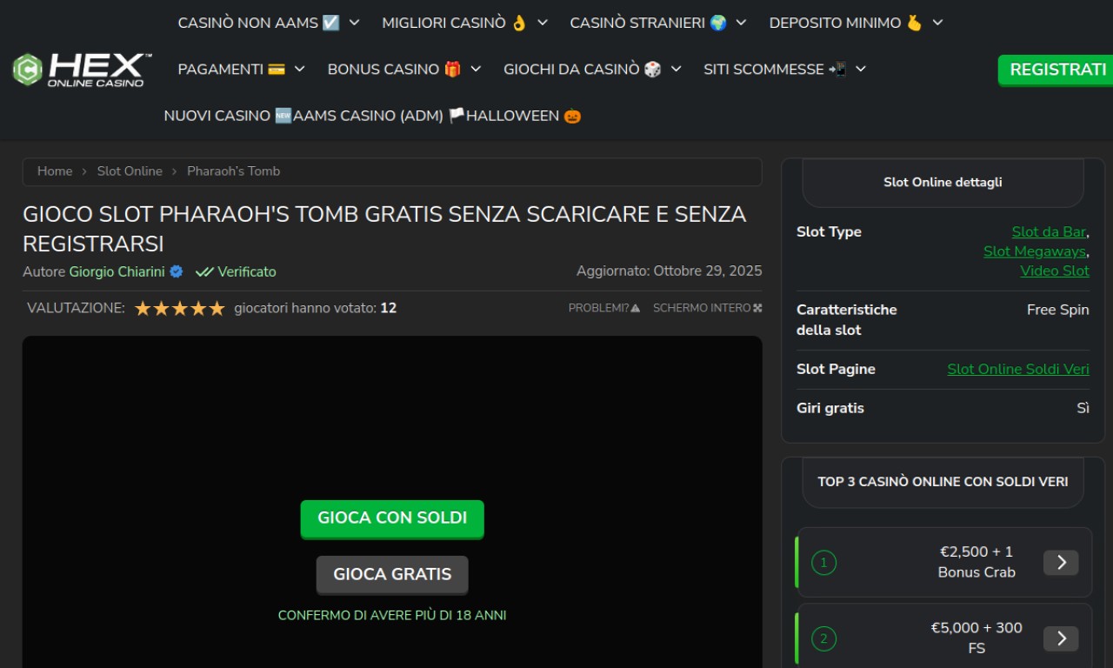Expand the chevron beside Pagamenti

(300, 69)
